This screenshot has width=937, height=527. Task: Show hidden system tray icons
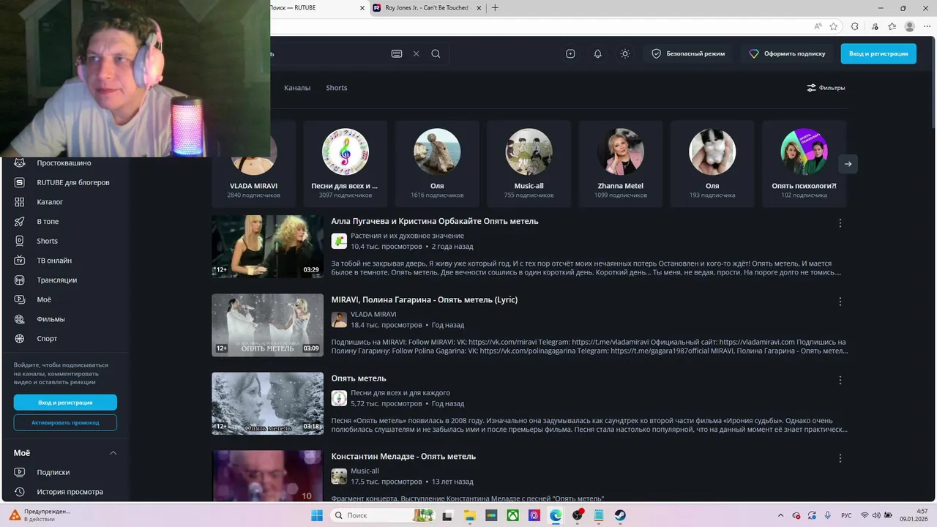780,515
